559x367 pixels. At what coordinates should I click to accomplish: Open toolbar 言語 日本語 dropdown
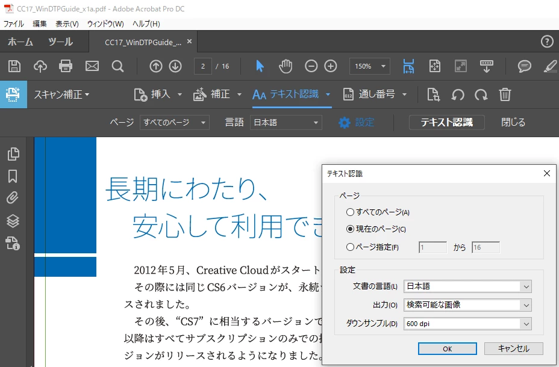pos(286,123)
